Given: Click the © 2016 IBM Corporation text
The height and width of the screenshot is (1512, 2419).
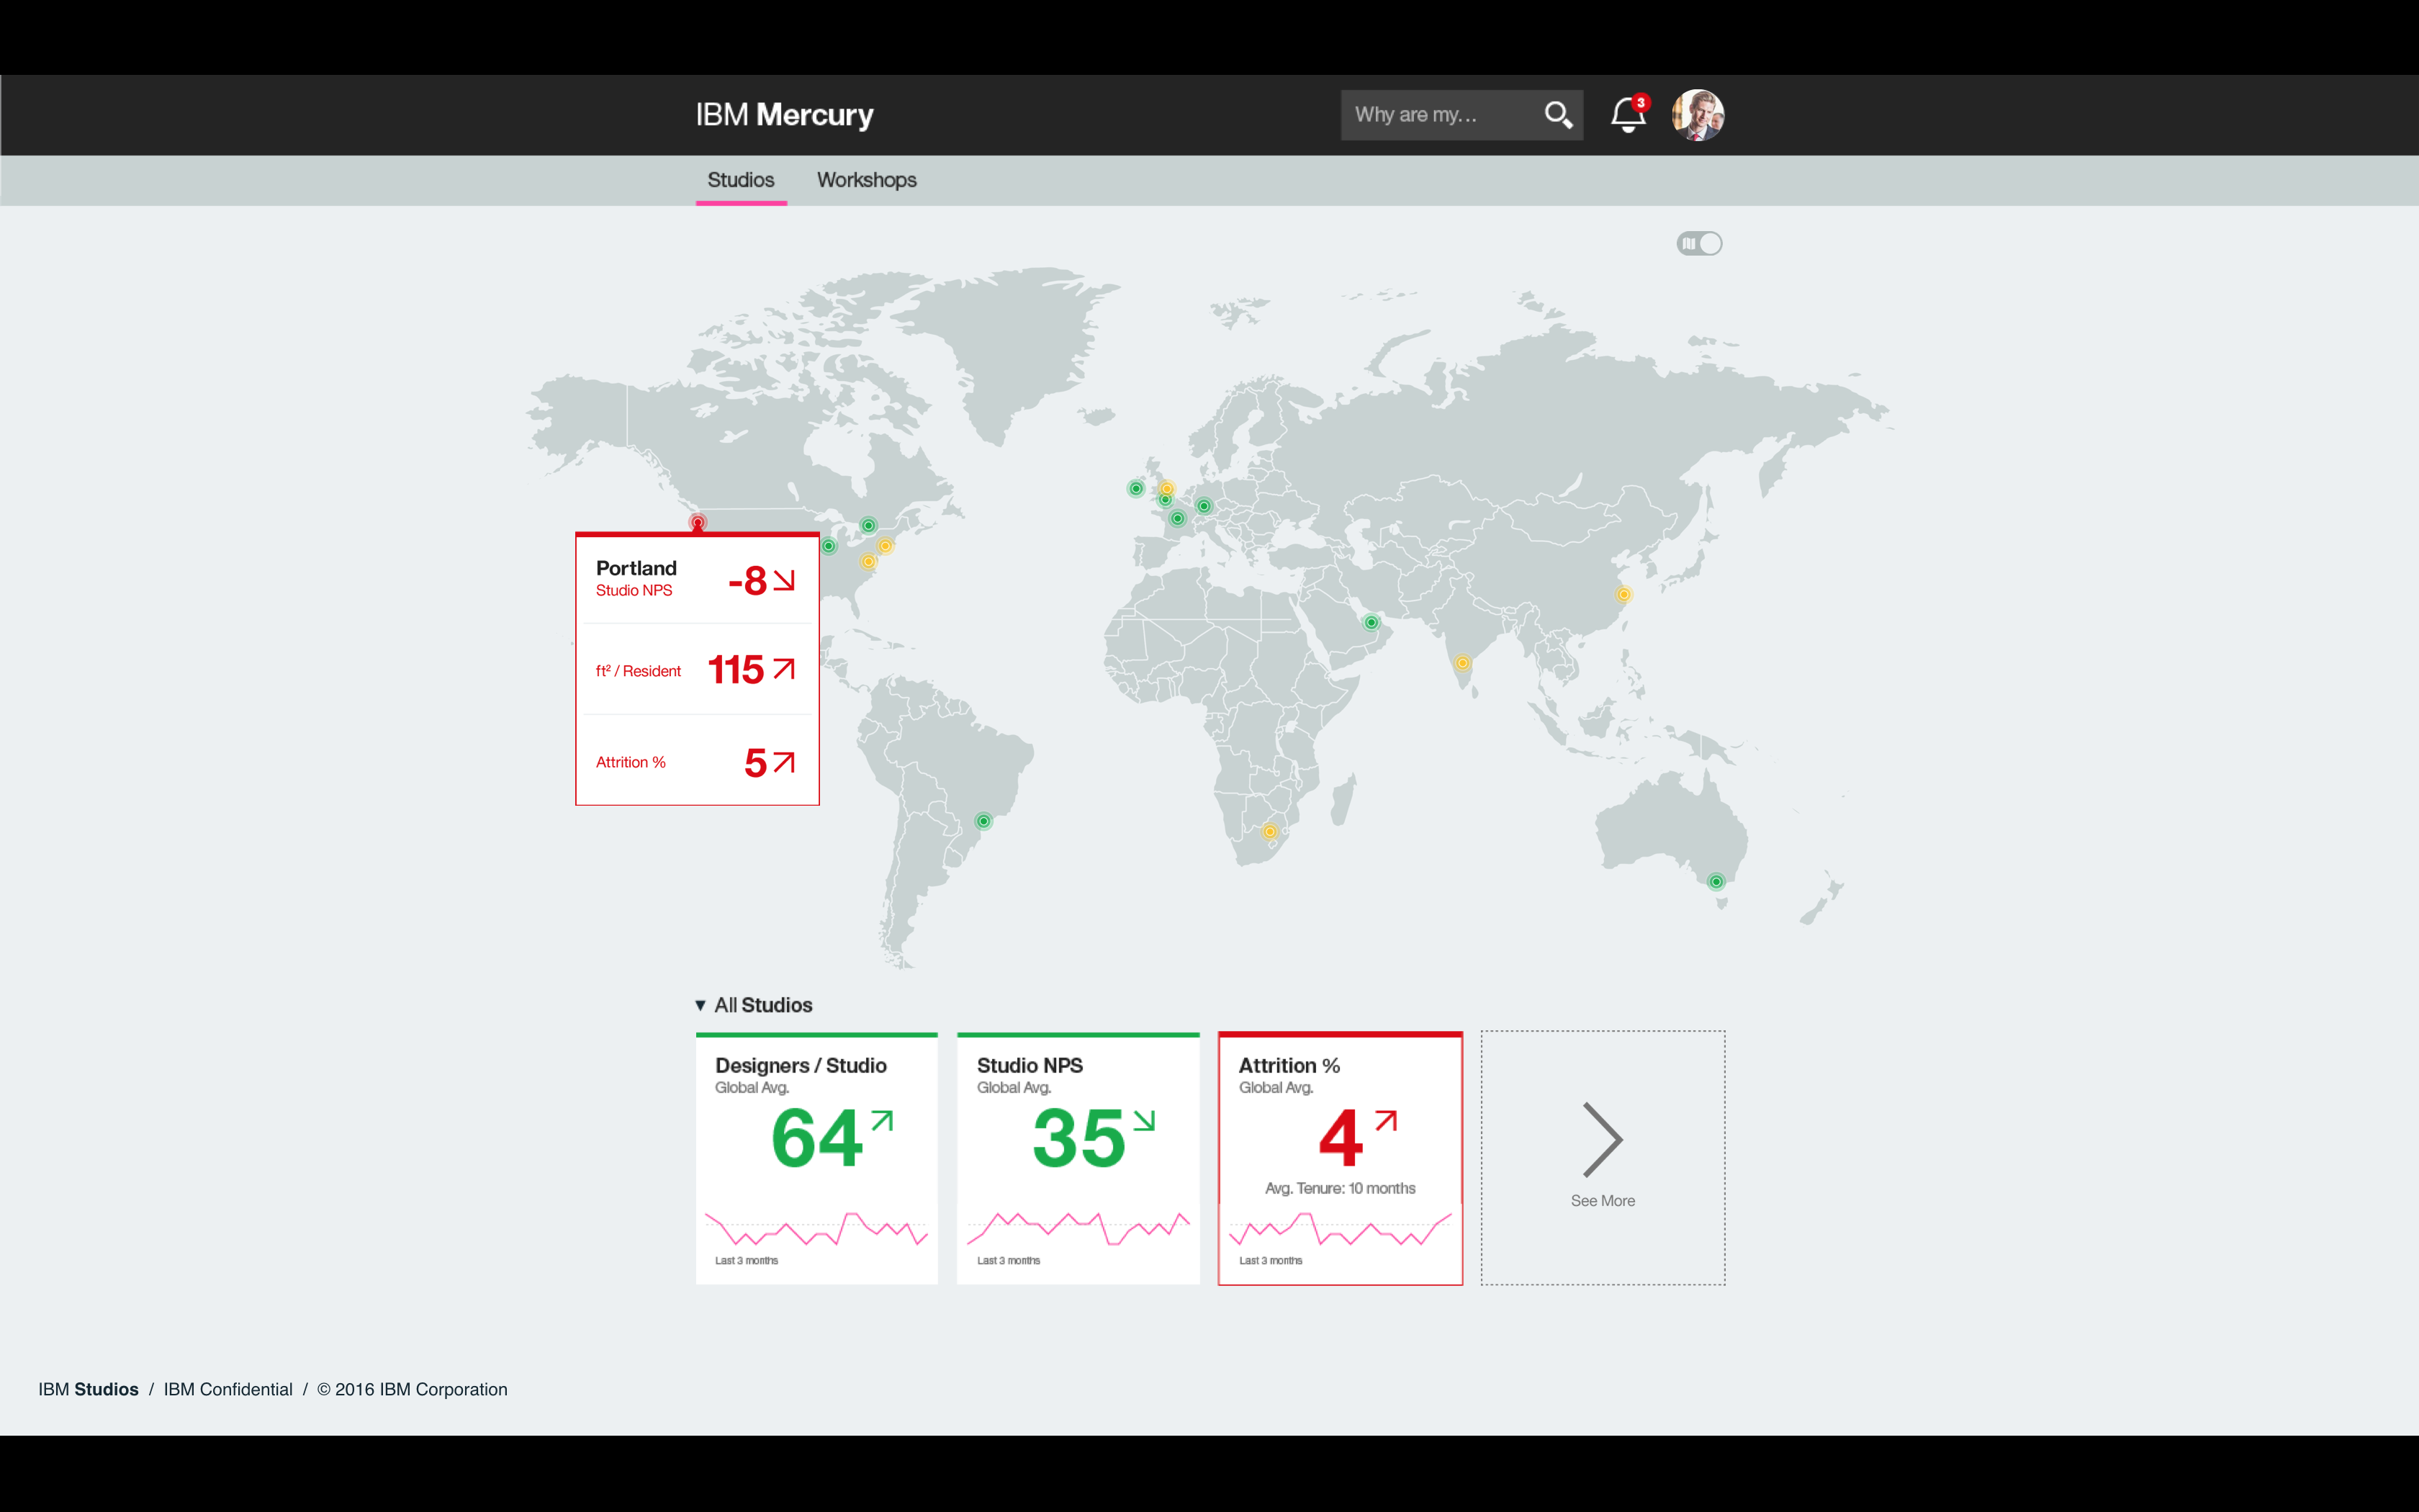Looking at the screenshot, I should point(412,1389).
